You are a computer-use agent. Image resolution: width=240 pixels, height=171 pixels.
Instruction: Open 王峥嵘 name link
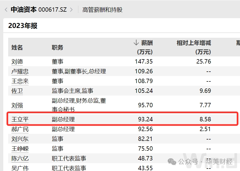(20, 149)
